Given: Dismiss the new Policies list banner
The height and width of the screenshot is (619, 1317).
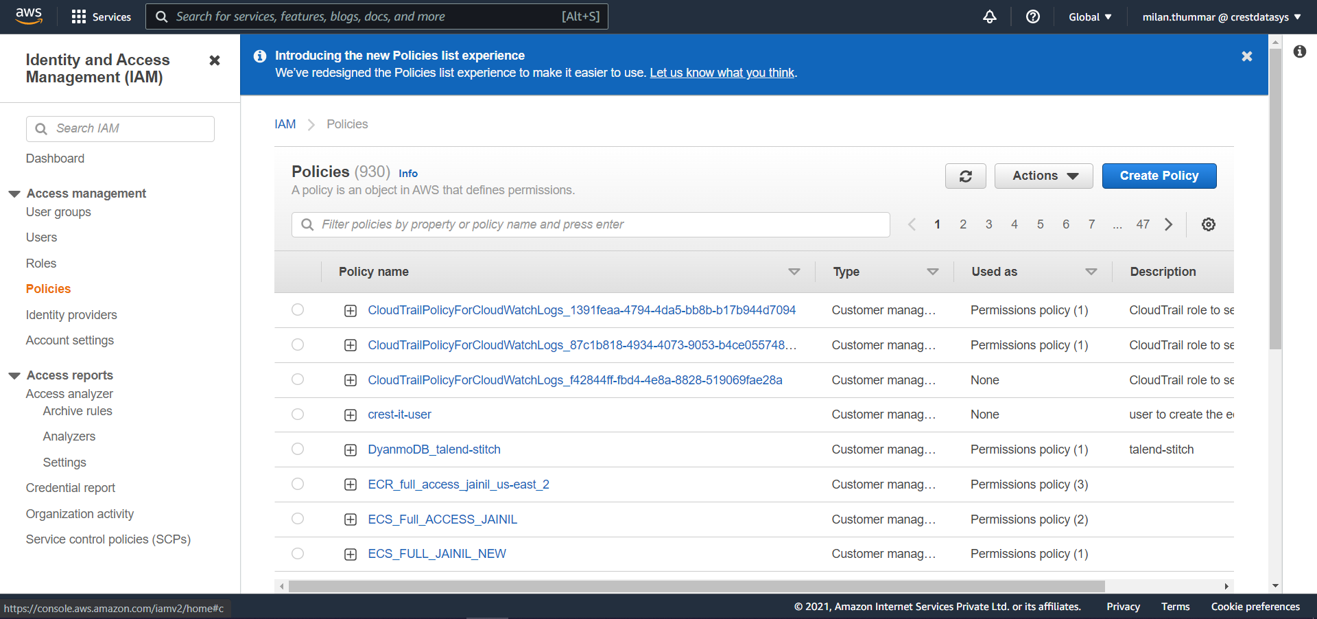Looking at the screenshot, I should pyautogui.click(x=1247, y=56).
